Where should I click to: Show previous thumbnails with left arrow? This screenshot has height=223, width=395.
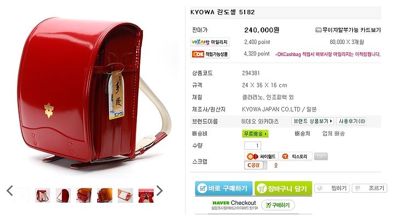click(9, 191)
